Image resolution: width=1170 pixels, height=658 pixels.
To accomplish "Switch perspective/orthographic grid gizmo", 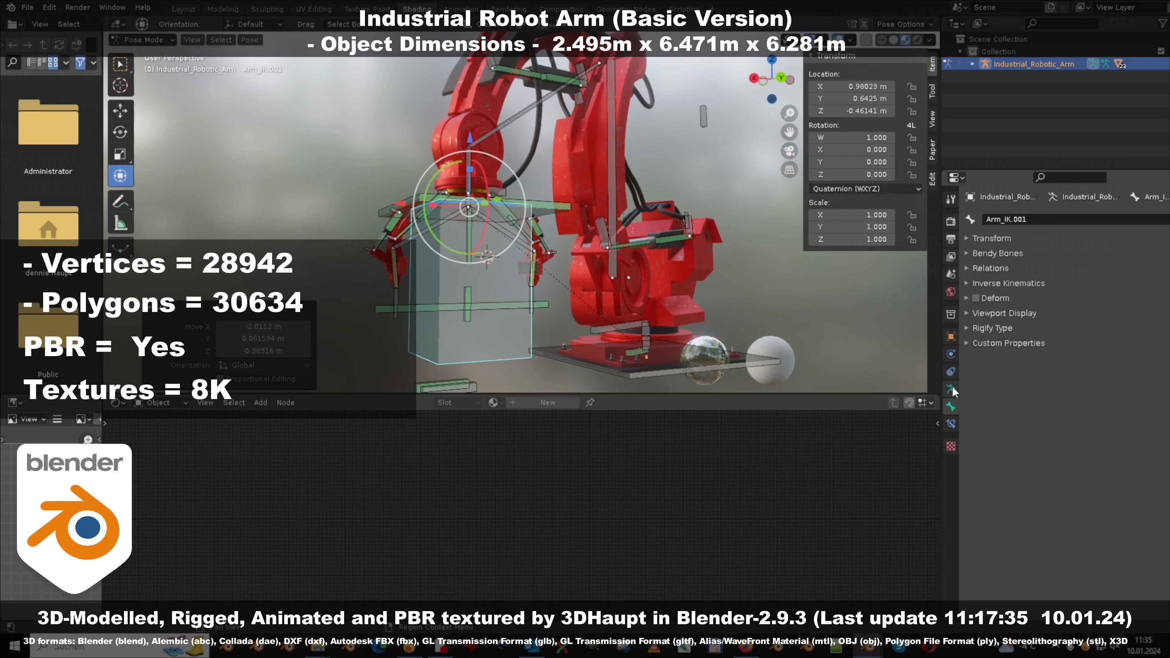I will [789, 170].
